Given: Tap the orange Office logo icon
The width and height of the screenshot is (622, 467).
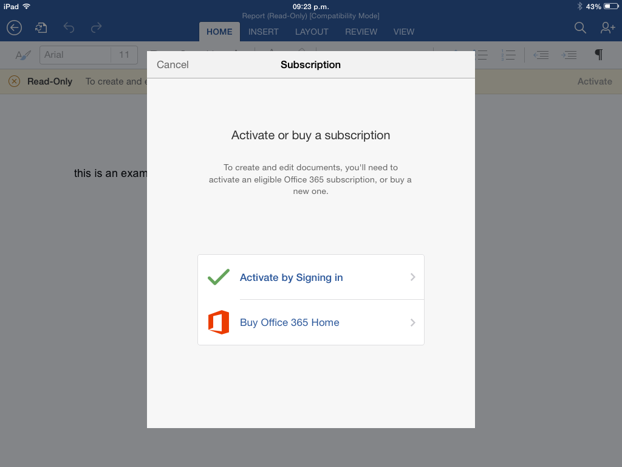Looking at the screenshot, I should 219,322.
